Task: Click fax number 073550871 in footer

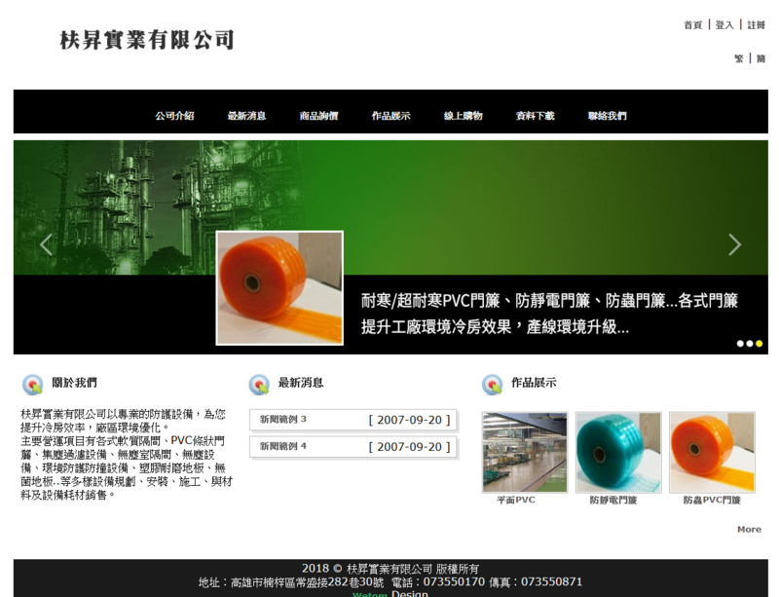Action: (551, 581)
